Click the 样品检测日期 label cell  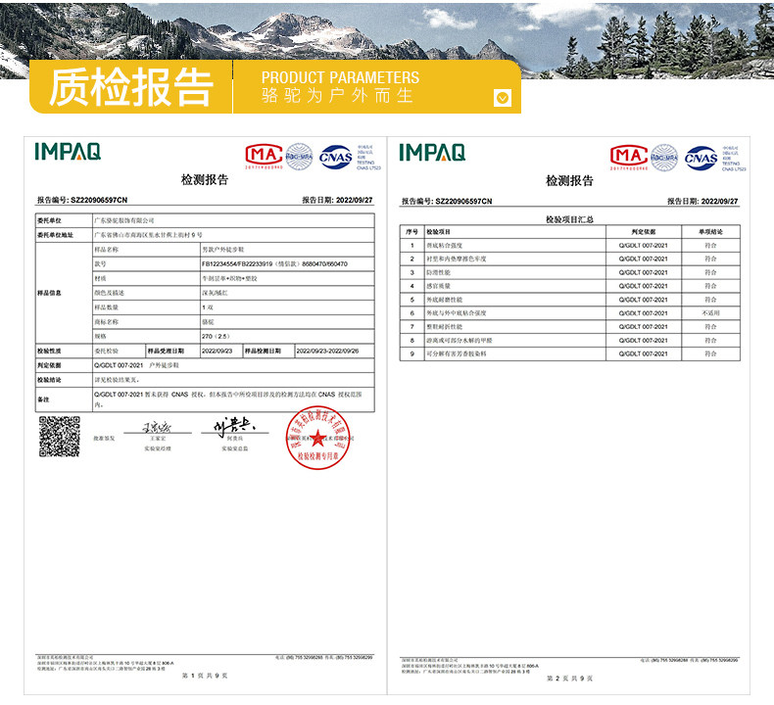click(x=269, y=351)
